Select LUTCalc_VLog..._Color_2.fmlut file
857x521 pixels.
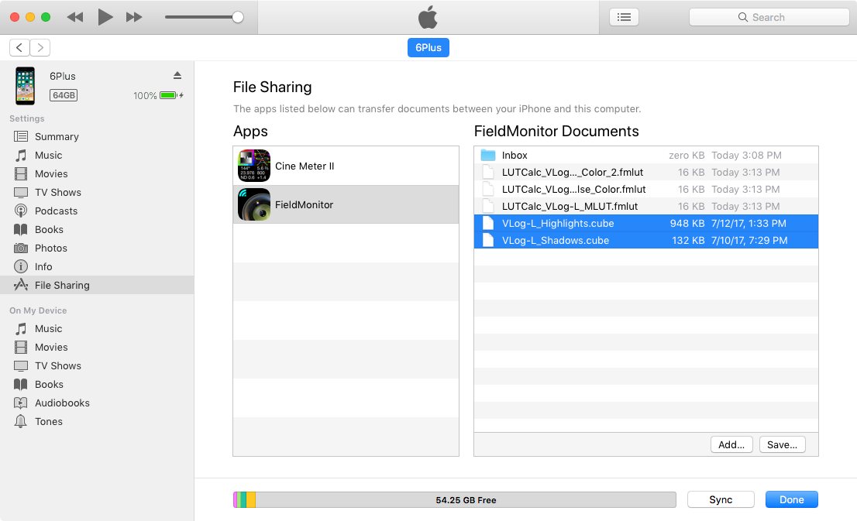(x=646, y=172)
